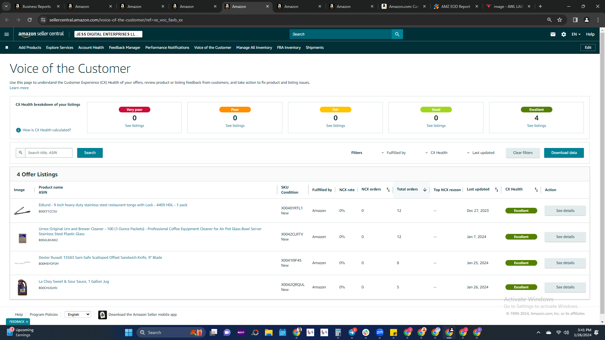Click the Edit favorites bar button
The width and height of the screenshot is (605, 340).
point(588,48)
